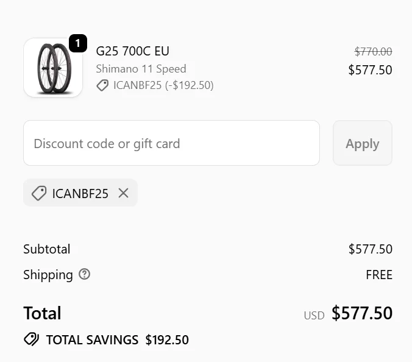Screen dimensions: 412x362
Task: Click the FREE shipping value
Action: (378, 275)
